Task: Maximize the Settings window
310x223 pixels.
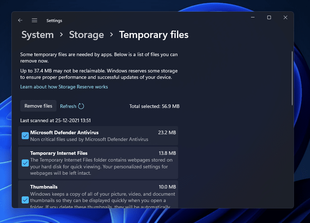Action: coord(269,17)
